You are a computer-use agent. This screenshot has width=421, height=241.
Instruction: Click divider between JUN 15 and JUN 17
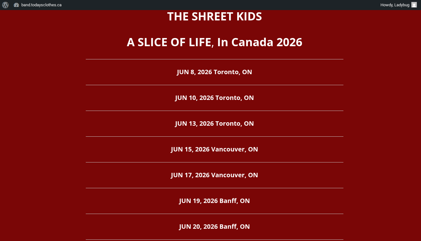click(214, 162)
